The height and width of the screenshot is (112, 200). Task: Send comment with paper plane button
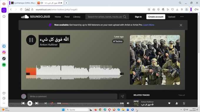(122, 96)
